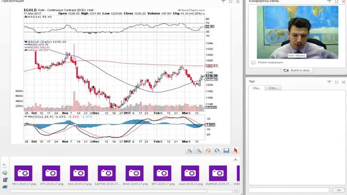The height and width of the screenshot is (195, 347).
Task: Zoom out of the presentation slide
Action: point(199,151)
